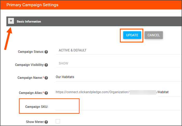This screenshot has height=126, width=182.
Task: Open help icon beside Campaign Alias
Action: (46, 93)
